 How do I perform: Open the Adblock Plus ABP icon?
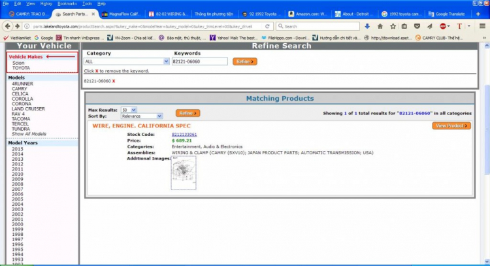444,26
